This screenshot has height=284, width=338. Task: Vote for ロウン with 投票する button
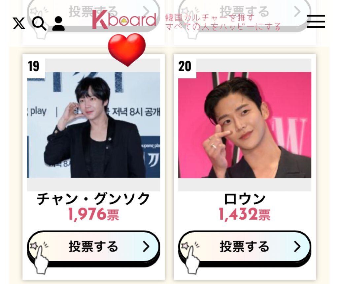[x=245, y=247]
